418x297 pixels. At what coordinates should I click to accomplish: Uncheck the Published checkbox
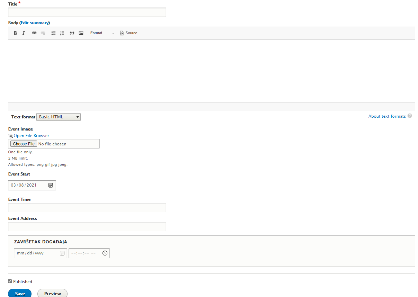pyautogui.click(x=10, y=281)
